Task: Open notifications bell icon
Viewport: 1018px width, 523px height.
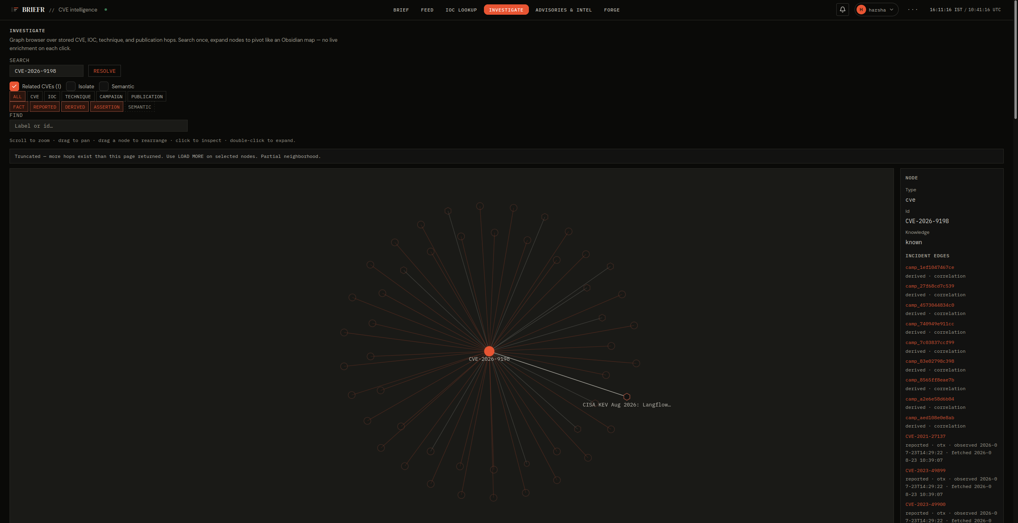Action: 842,10
